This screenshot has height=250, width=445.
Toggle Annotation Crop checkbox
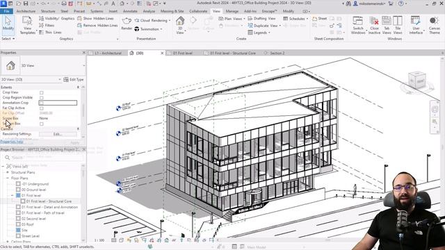(x=42, y=103)
